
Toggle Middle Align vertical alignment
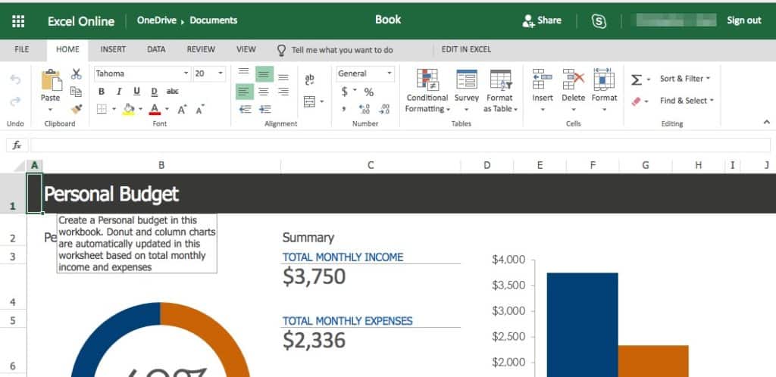[264, 74]
